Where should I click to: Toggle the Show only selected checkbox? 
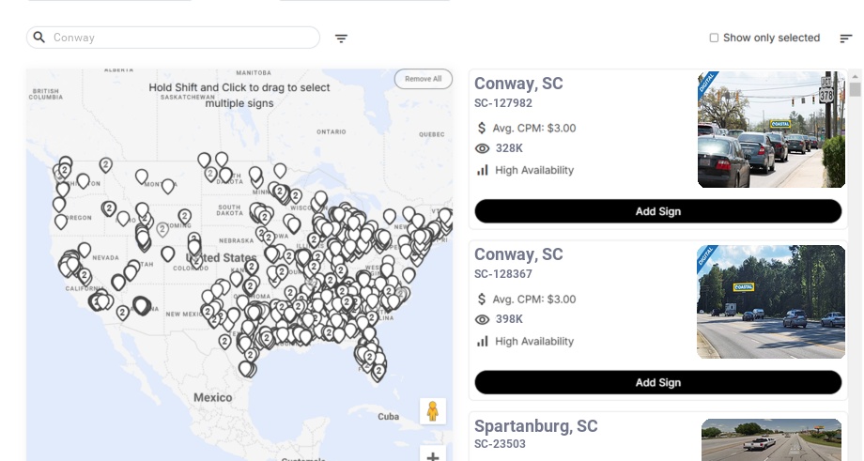[714, 38]
